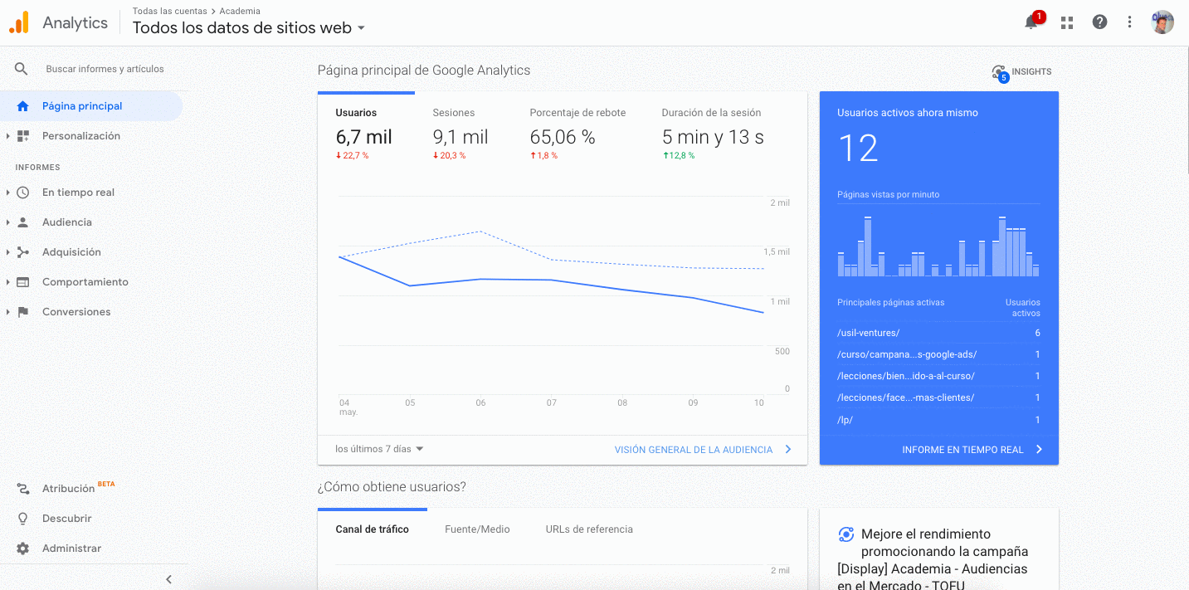Click the Comportamiento window icon
This screenshot has height=590, width=1189.
tap(22, 282)
